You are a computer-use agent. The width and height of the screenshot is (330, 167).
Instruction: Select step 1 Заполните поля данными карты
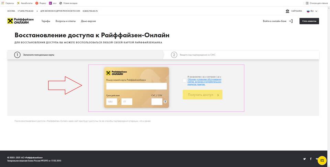[x=34, y=55]
